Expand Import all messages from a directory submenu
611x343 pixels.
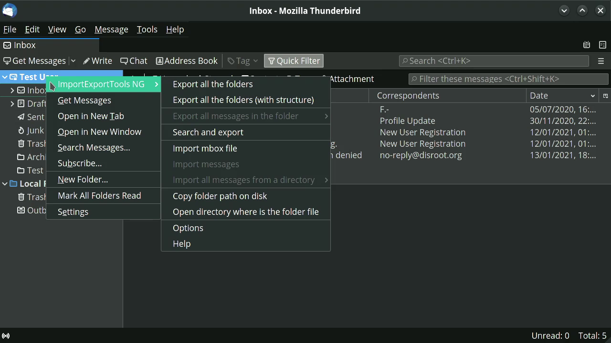[x=246, y=180]
